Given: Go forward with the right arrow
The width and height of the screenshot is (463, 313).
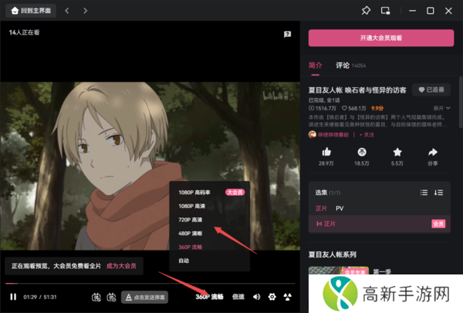Looking at the screenshot, I should pos(85,11).
